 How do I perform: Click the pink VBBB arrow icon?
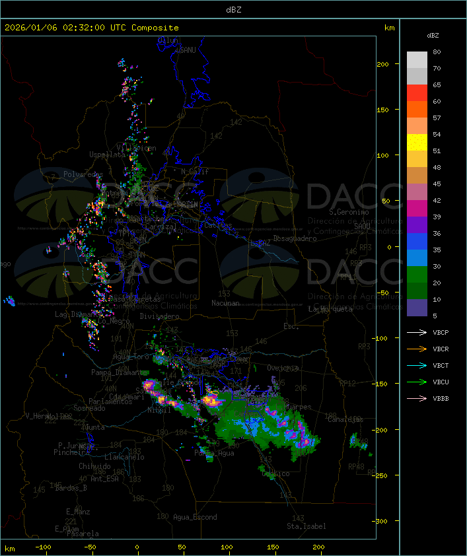417,399
